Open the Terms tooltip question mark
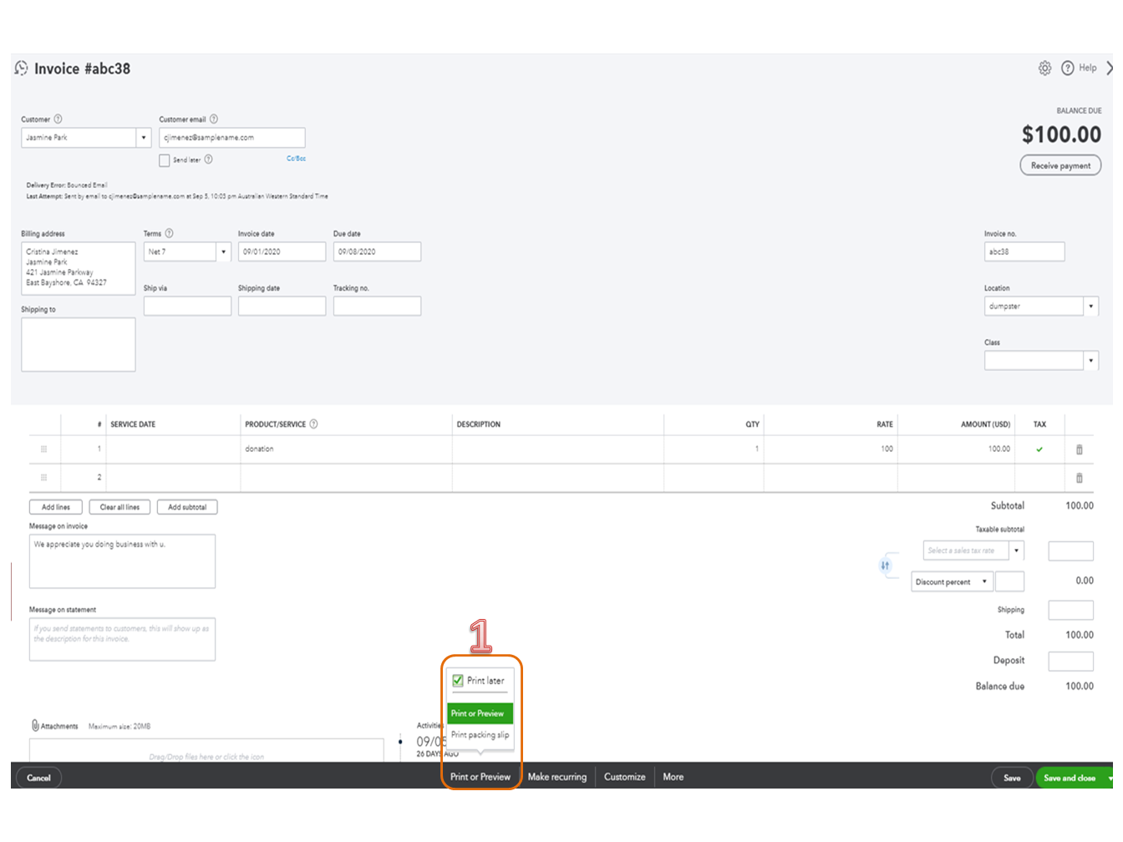Screen dimensions: 1123x842 [169, 233]
